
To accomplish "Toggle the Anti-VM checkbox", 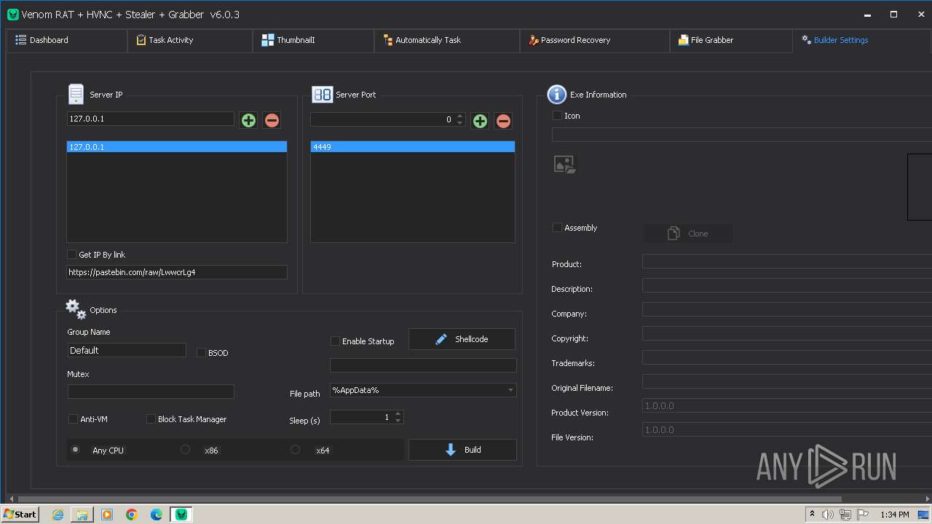I will 73,419.
